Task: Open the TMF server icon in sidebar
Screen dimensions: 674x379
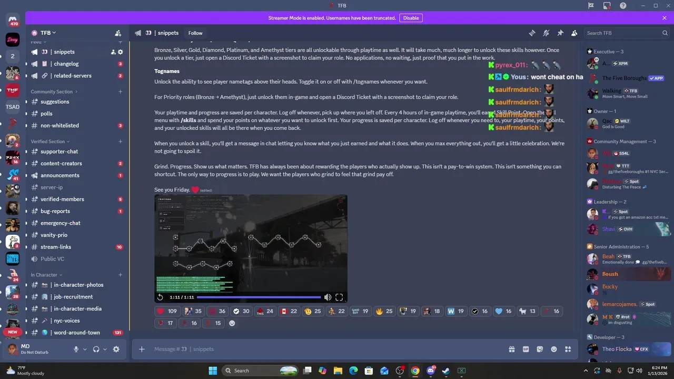Action: (x=13, y=90)
